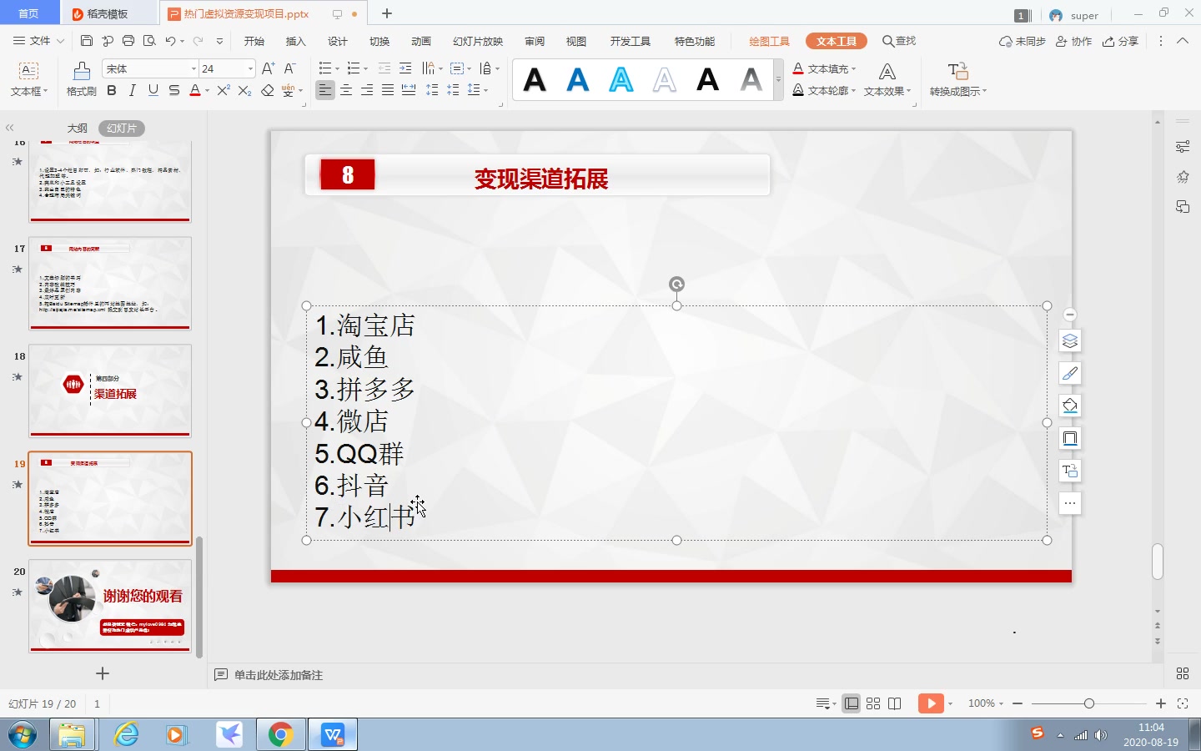Click the Undo arrow icon

170,41
